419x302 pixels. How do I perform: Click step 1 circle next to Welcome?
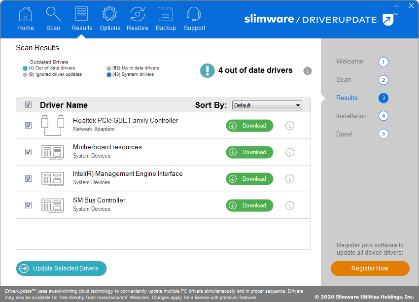coord(383,62)
